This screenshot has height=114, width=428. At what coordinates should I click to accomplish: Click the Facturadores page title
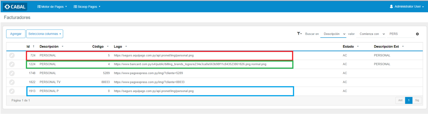click(17, 17)
